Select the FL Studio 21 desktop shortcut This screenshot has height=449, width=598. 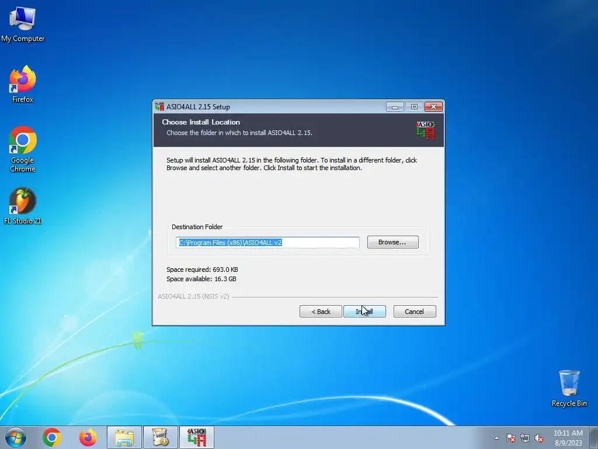click(x=23, y=206)
